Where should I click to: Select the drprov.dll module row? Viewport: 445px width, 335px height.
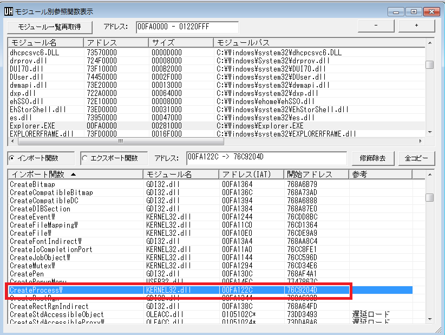(x=217, y=61)
